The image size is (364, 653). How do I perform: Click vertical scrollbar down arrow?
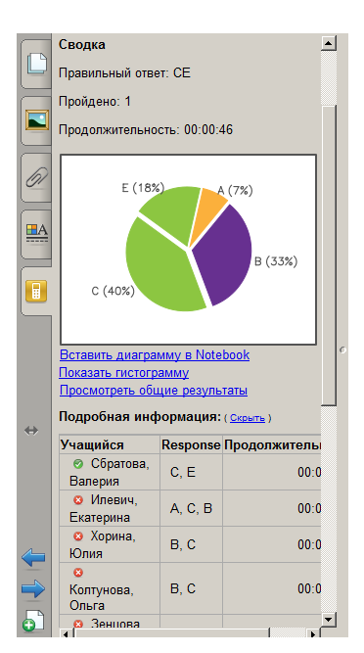[x=329, y=619]
